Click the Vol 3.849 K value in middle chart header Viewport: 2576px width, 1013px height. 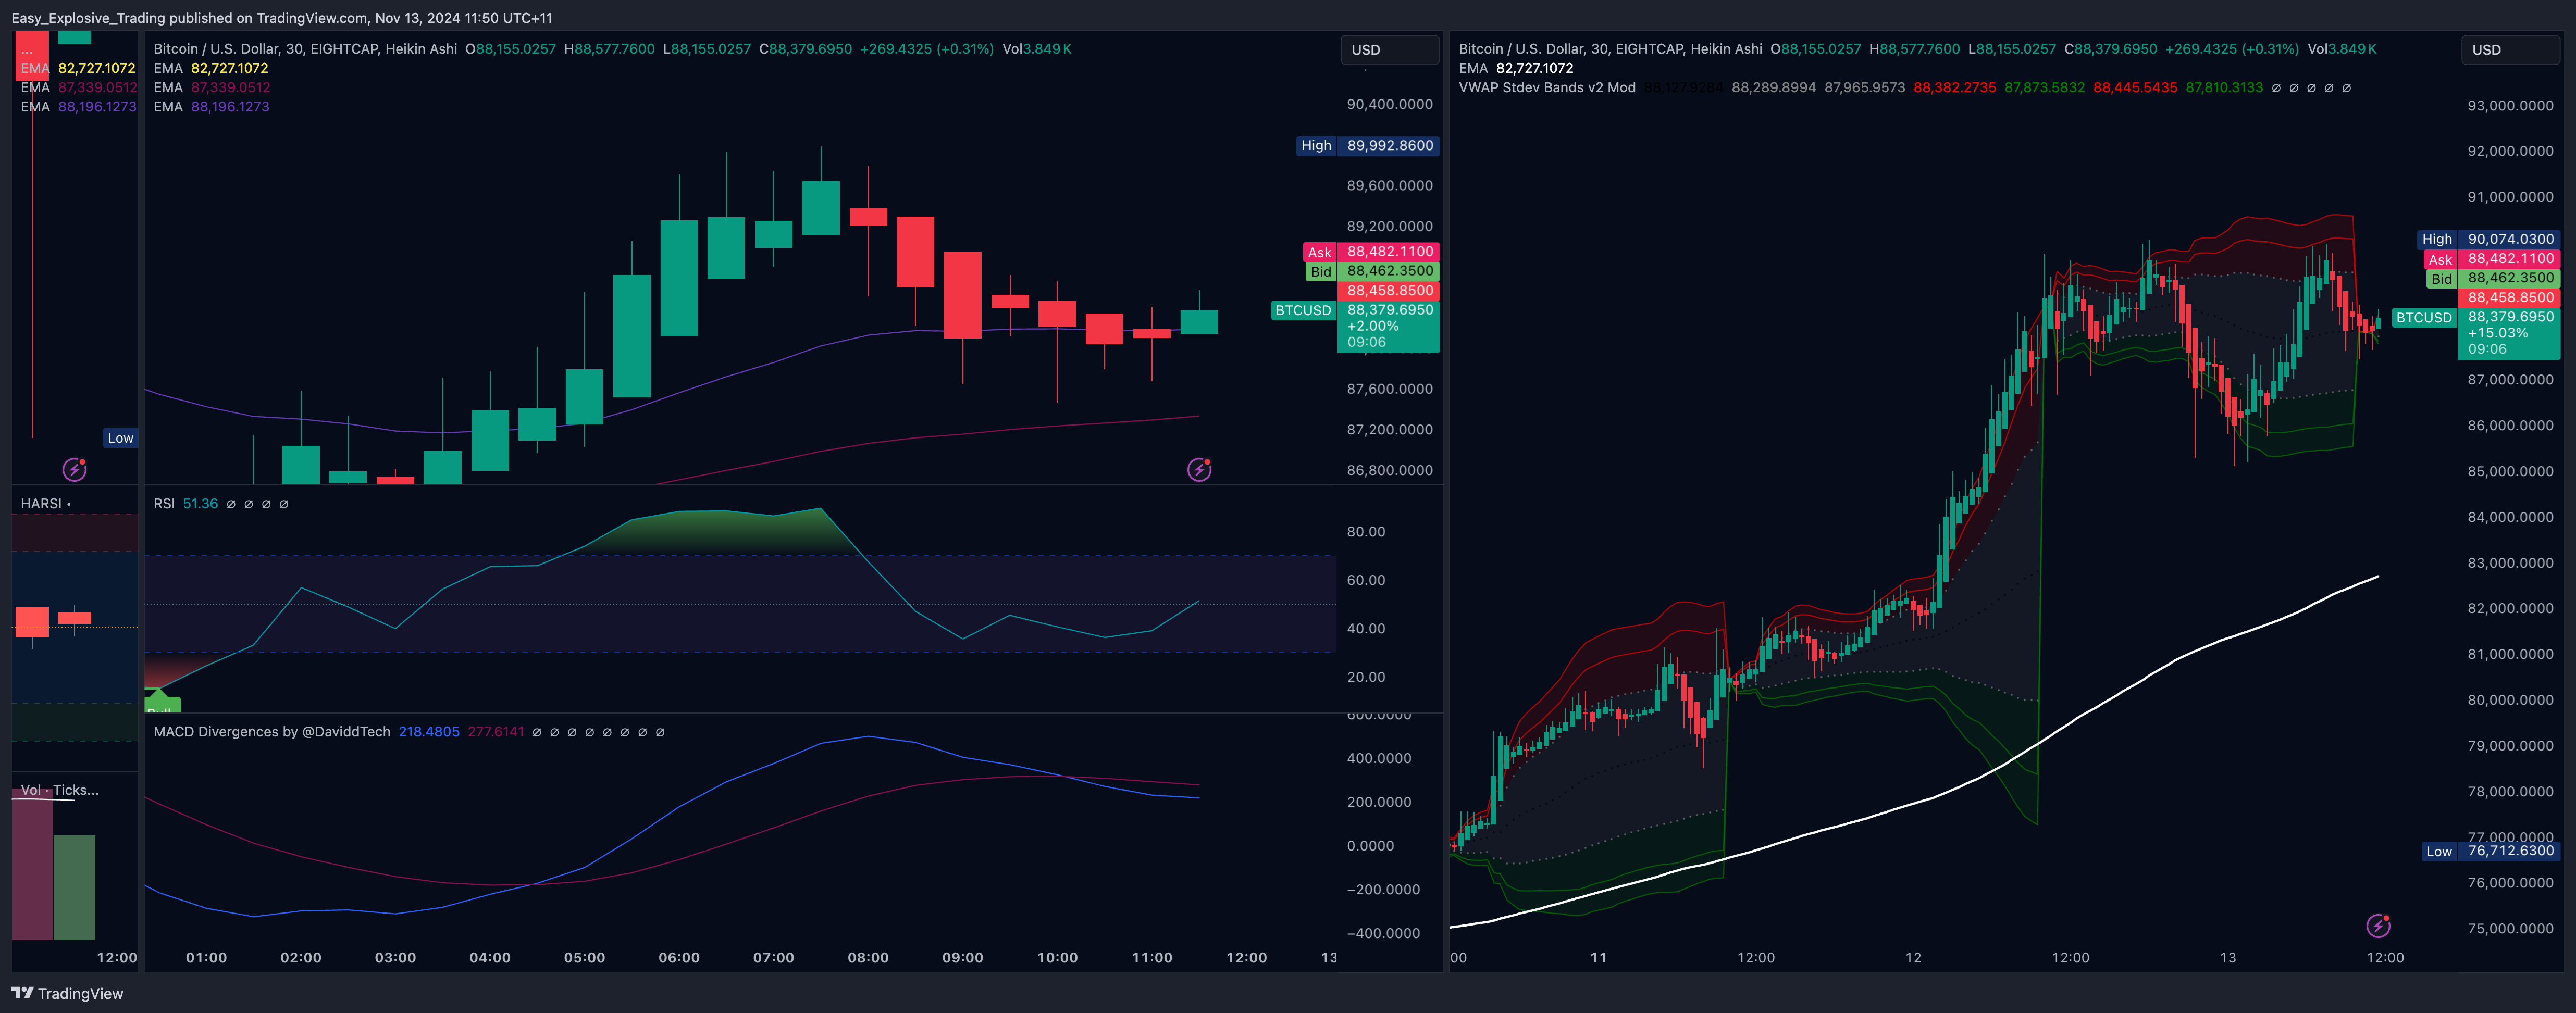click(x=1037, y=49)
